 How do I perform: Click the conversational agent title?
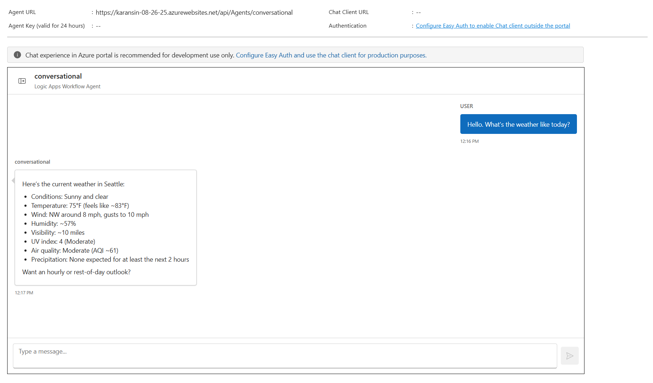pyautogui.click(x=58, y=76)
